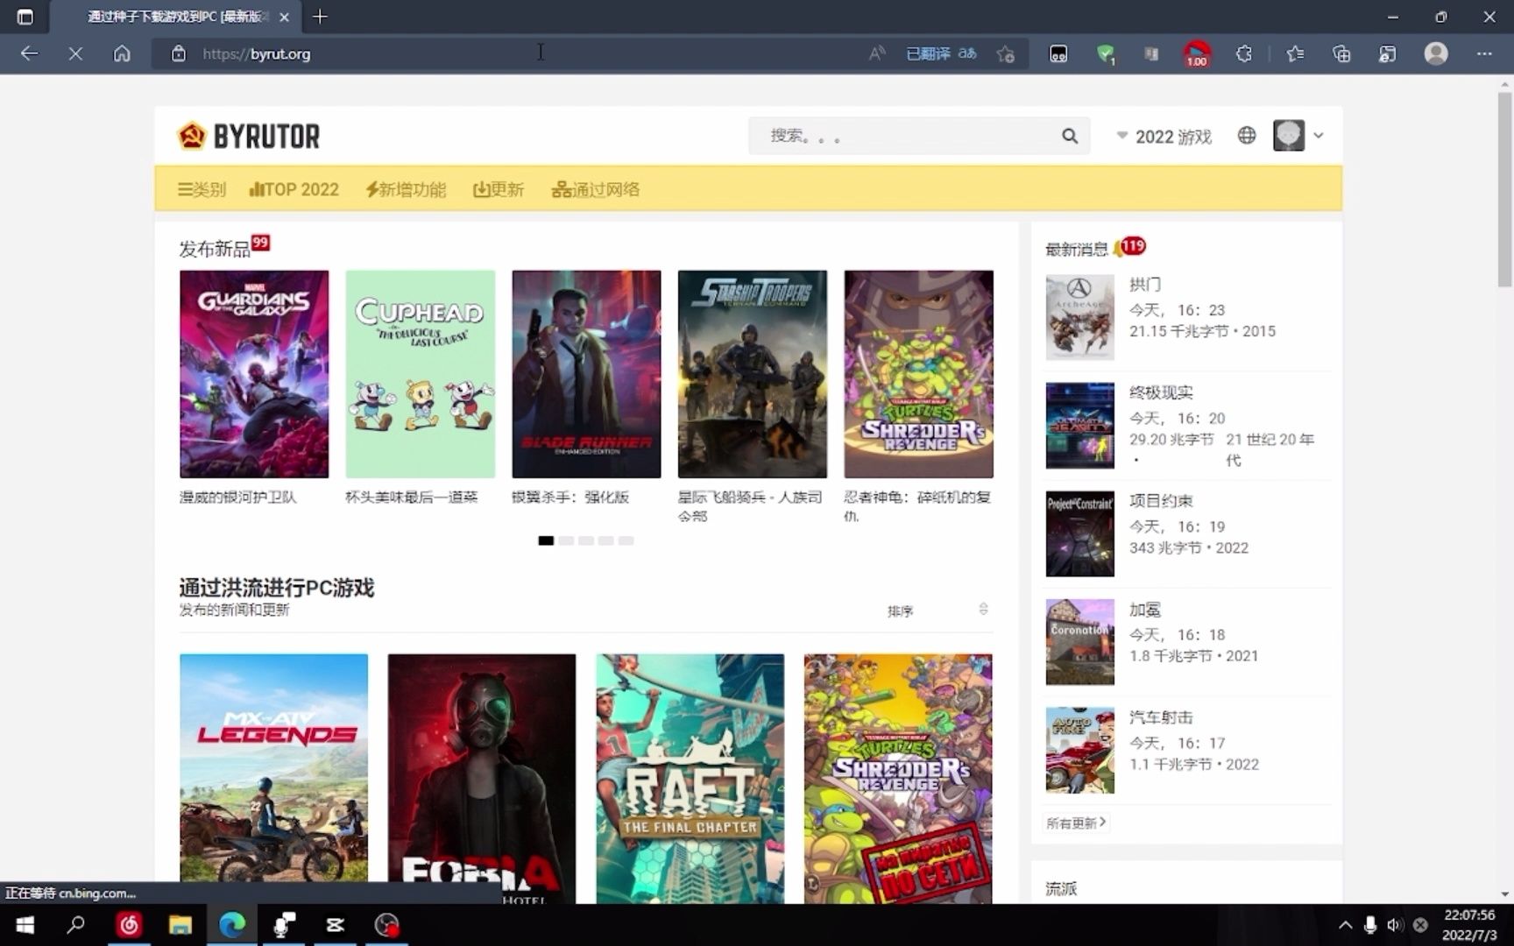Select the second carousel page dot
This screenshot has height=946, width=1514.
tap(566, 540)
